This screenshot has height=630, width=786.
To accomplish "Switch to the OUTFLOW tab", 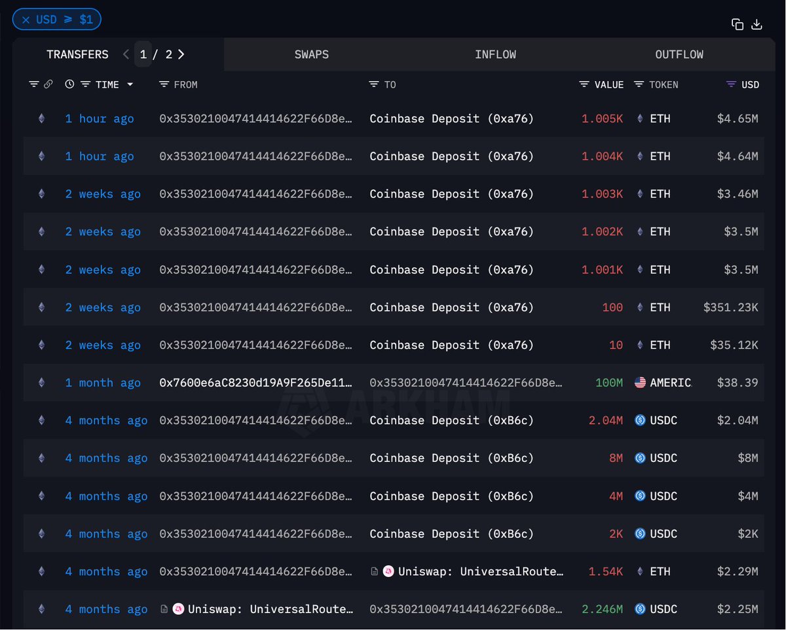I will pyautogui.click(x=679, y=54).
